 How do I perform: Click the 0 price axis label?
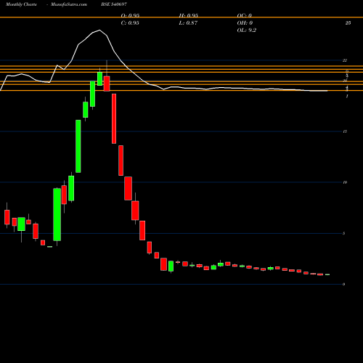pyautogui.click(x=344, y=285)
